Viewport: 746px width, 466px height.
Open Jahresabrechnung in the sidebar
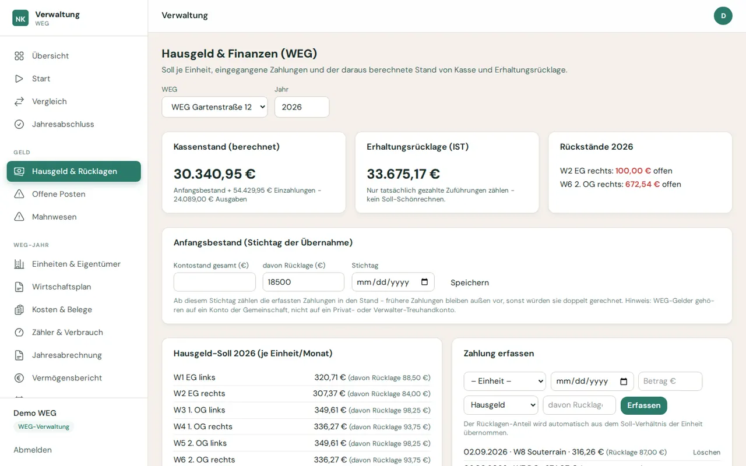(74, 355)
